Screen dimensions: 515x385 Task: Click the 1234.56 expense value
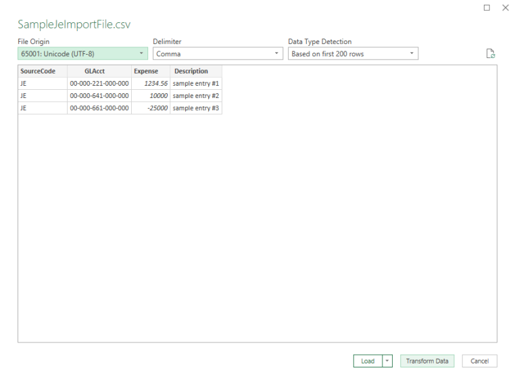point(151,83)
